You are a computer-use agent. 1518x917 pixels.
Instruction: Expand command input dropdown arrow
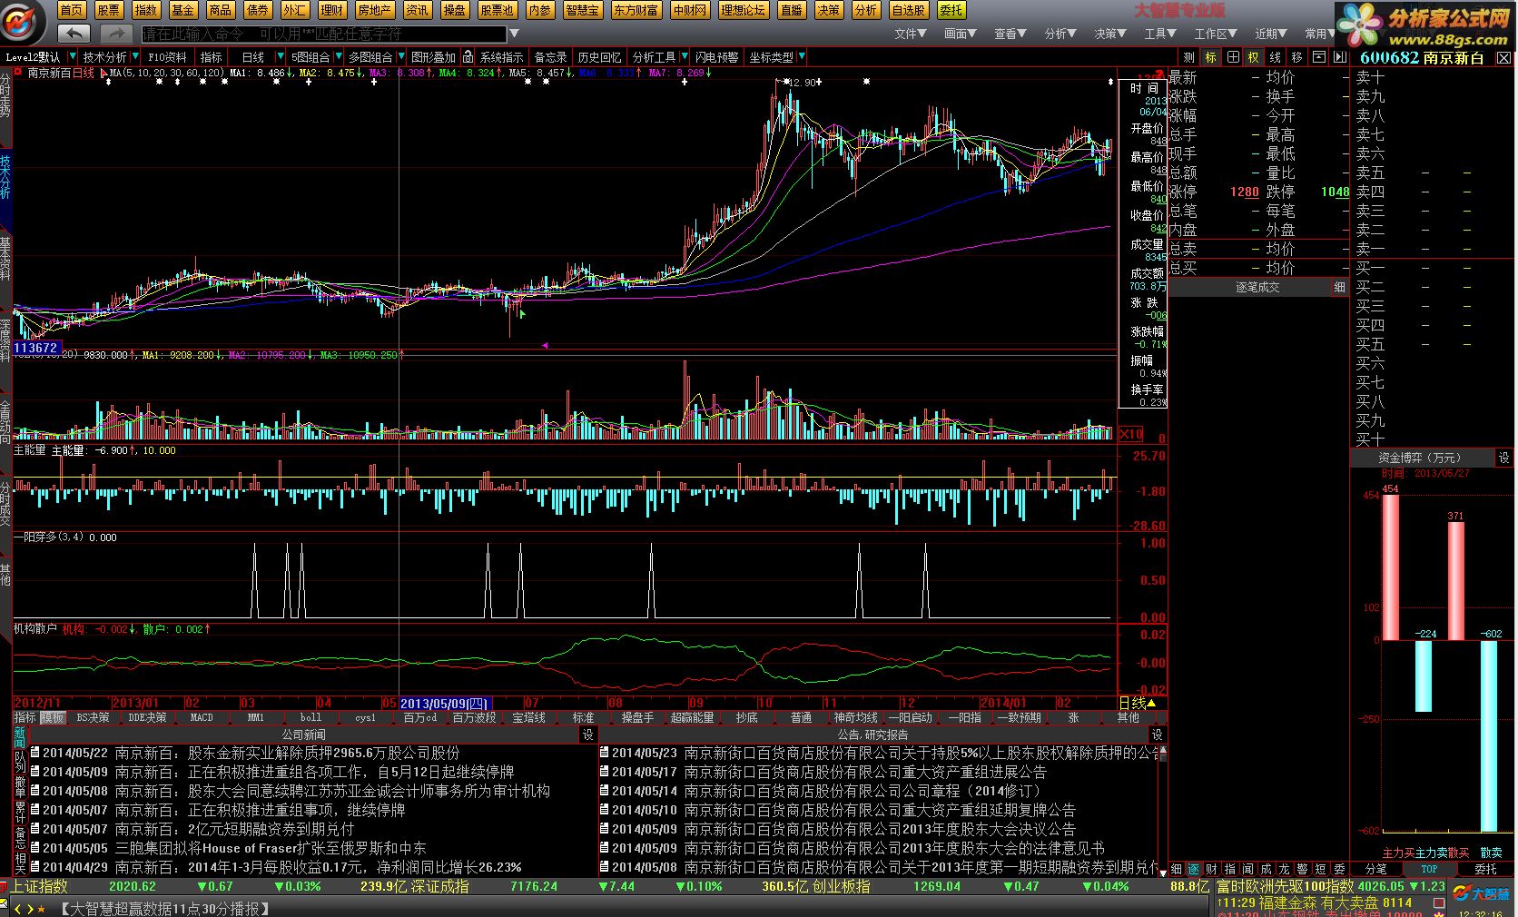pos(514,34)
